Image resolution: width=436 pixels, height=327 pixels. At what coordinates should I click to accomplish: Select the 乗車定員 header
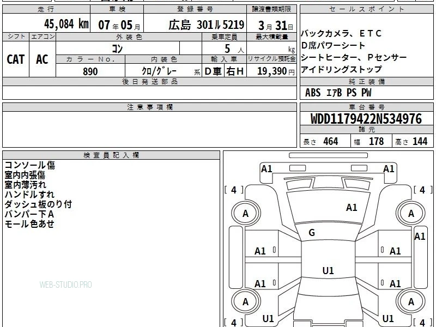tap(225, 37)
